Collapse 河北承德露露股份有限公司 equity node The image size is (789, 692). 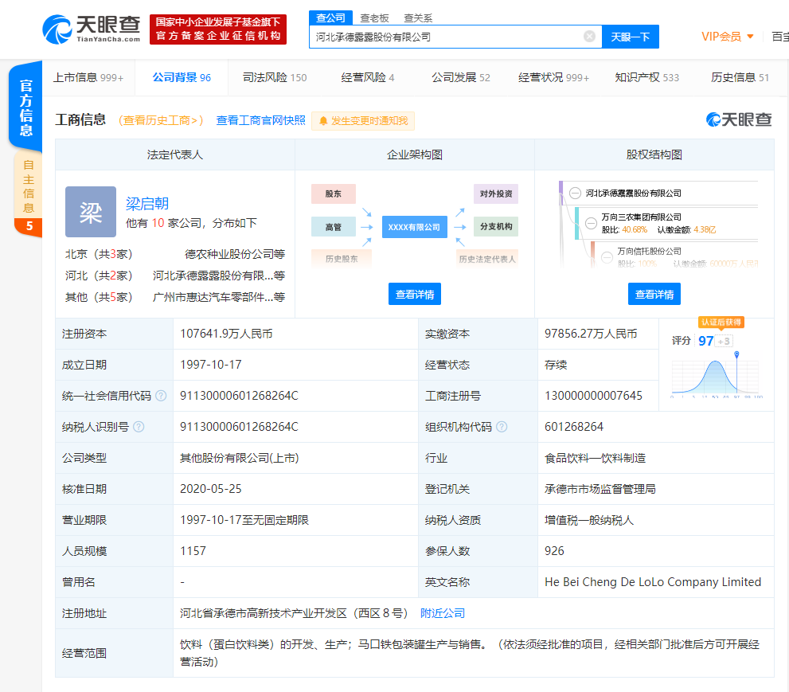[575, 193]
